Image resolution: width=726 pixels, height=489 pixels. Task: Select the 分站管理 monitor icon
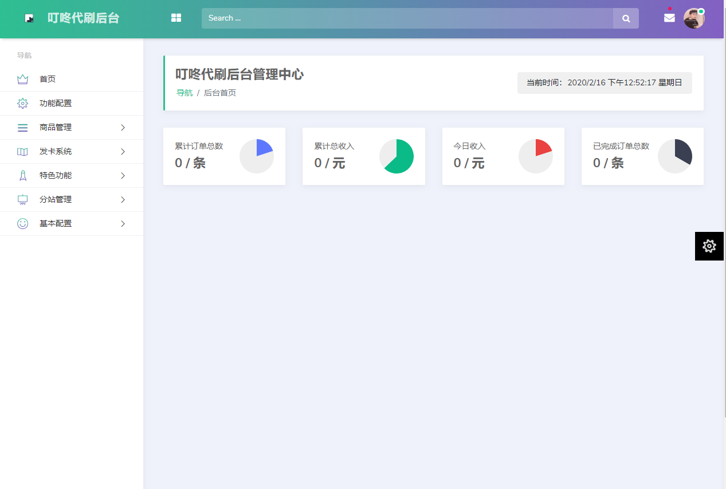(22, 199)
